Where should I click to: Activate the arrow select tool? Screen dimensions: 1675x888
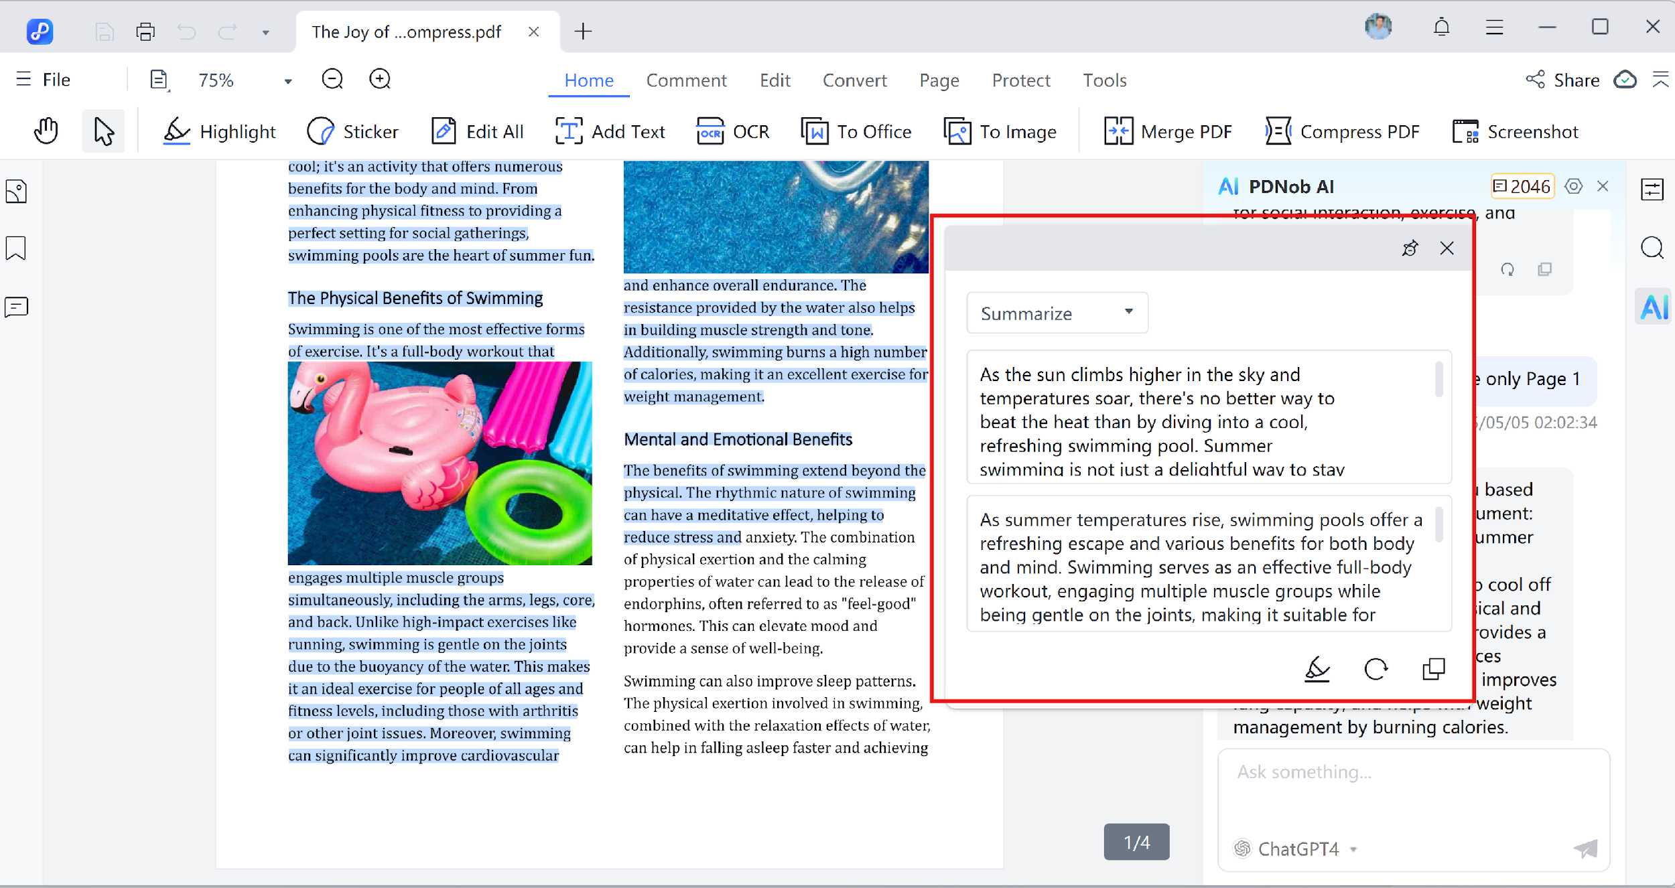click(x=103, y=131)
